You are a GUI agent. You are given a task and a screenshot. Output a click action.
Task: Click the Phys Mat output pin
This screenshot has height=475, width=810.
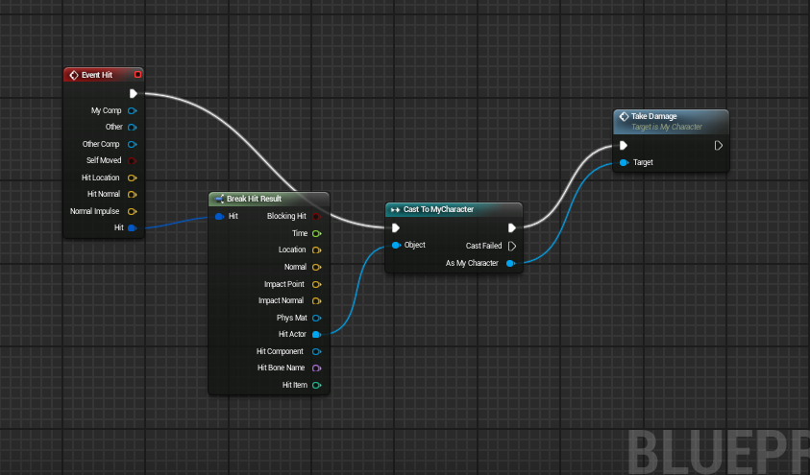pyautogui.click(x=317, y=318)
